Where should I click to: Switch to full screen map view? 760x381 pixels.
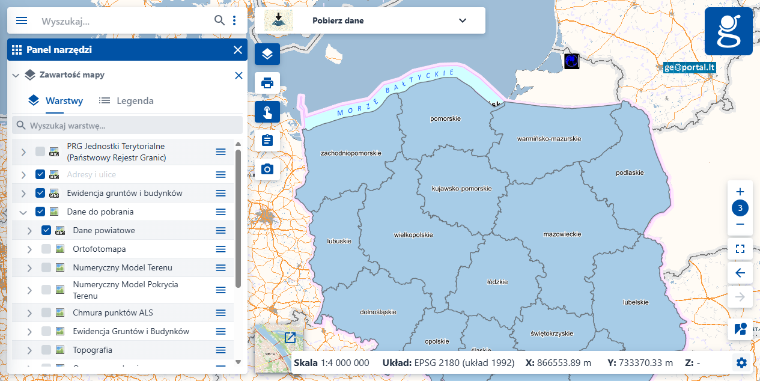coord(740,249)
